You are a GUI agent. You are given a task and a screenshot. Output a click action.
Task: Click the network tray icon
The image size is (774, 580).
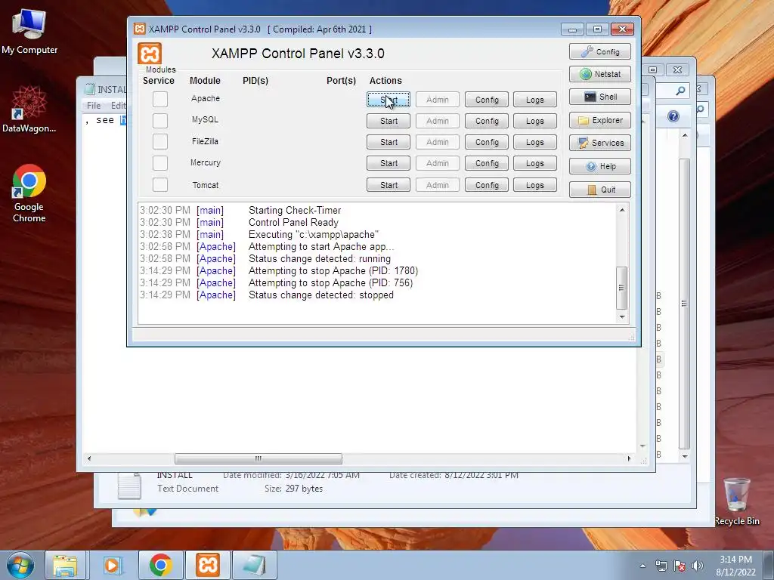tap(661, 566)
